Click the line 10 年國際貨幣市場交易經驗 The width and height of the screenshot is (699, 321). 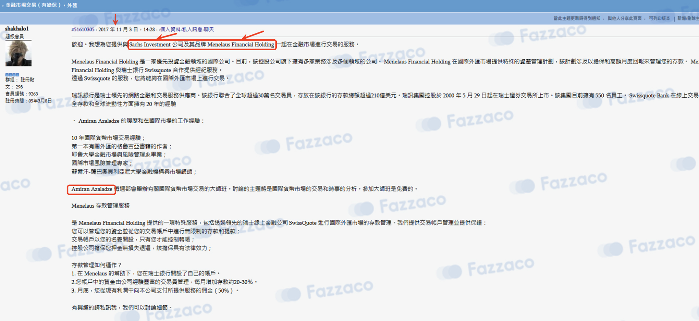108,138
